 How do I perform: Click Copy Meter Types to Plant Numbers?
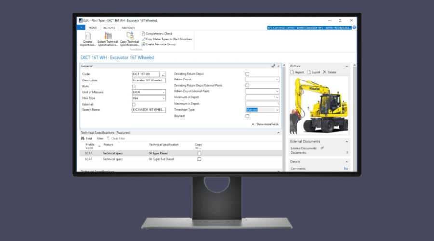tap(166, 39)
